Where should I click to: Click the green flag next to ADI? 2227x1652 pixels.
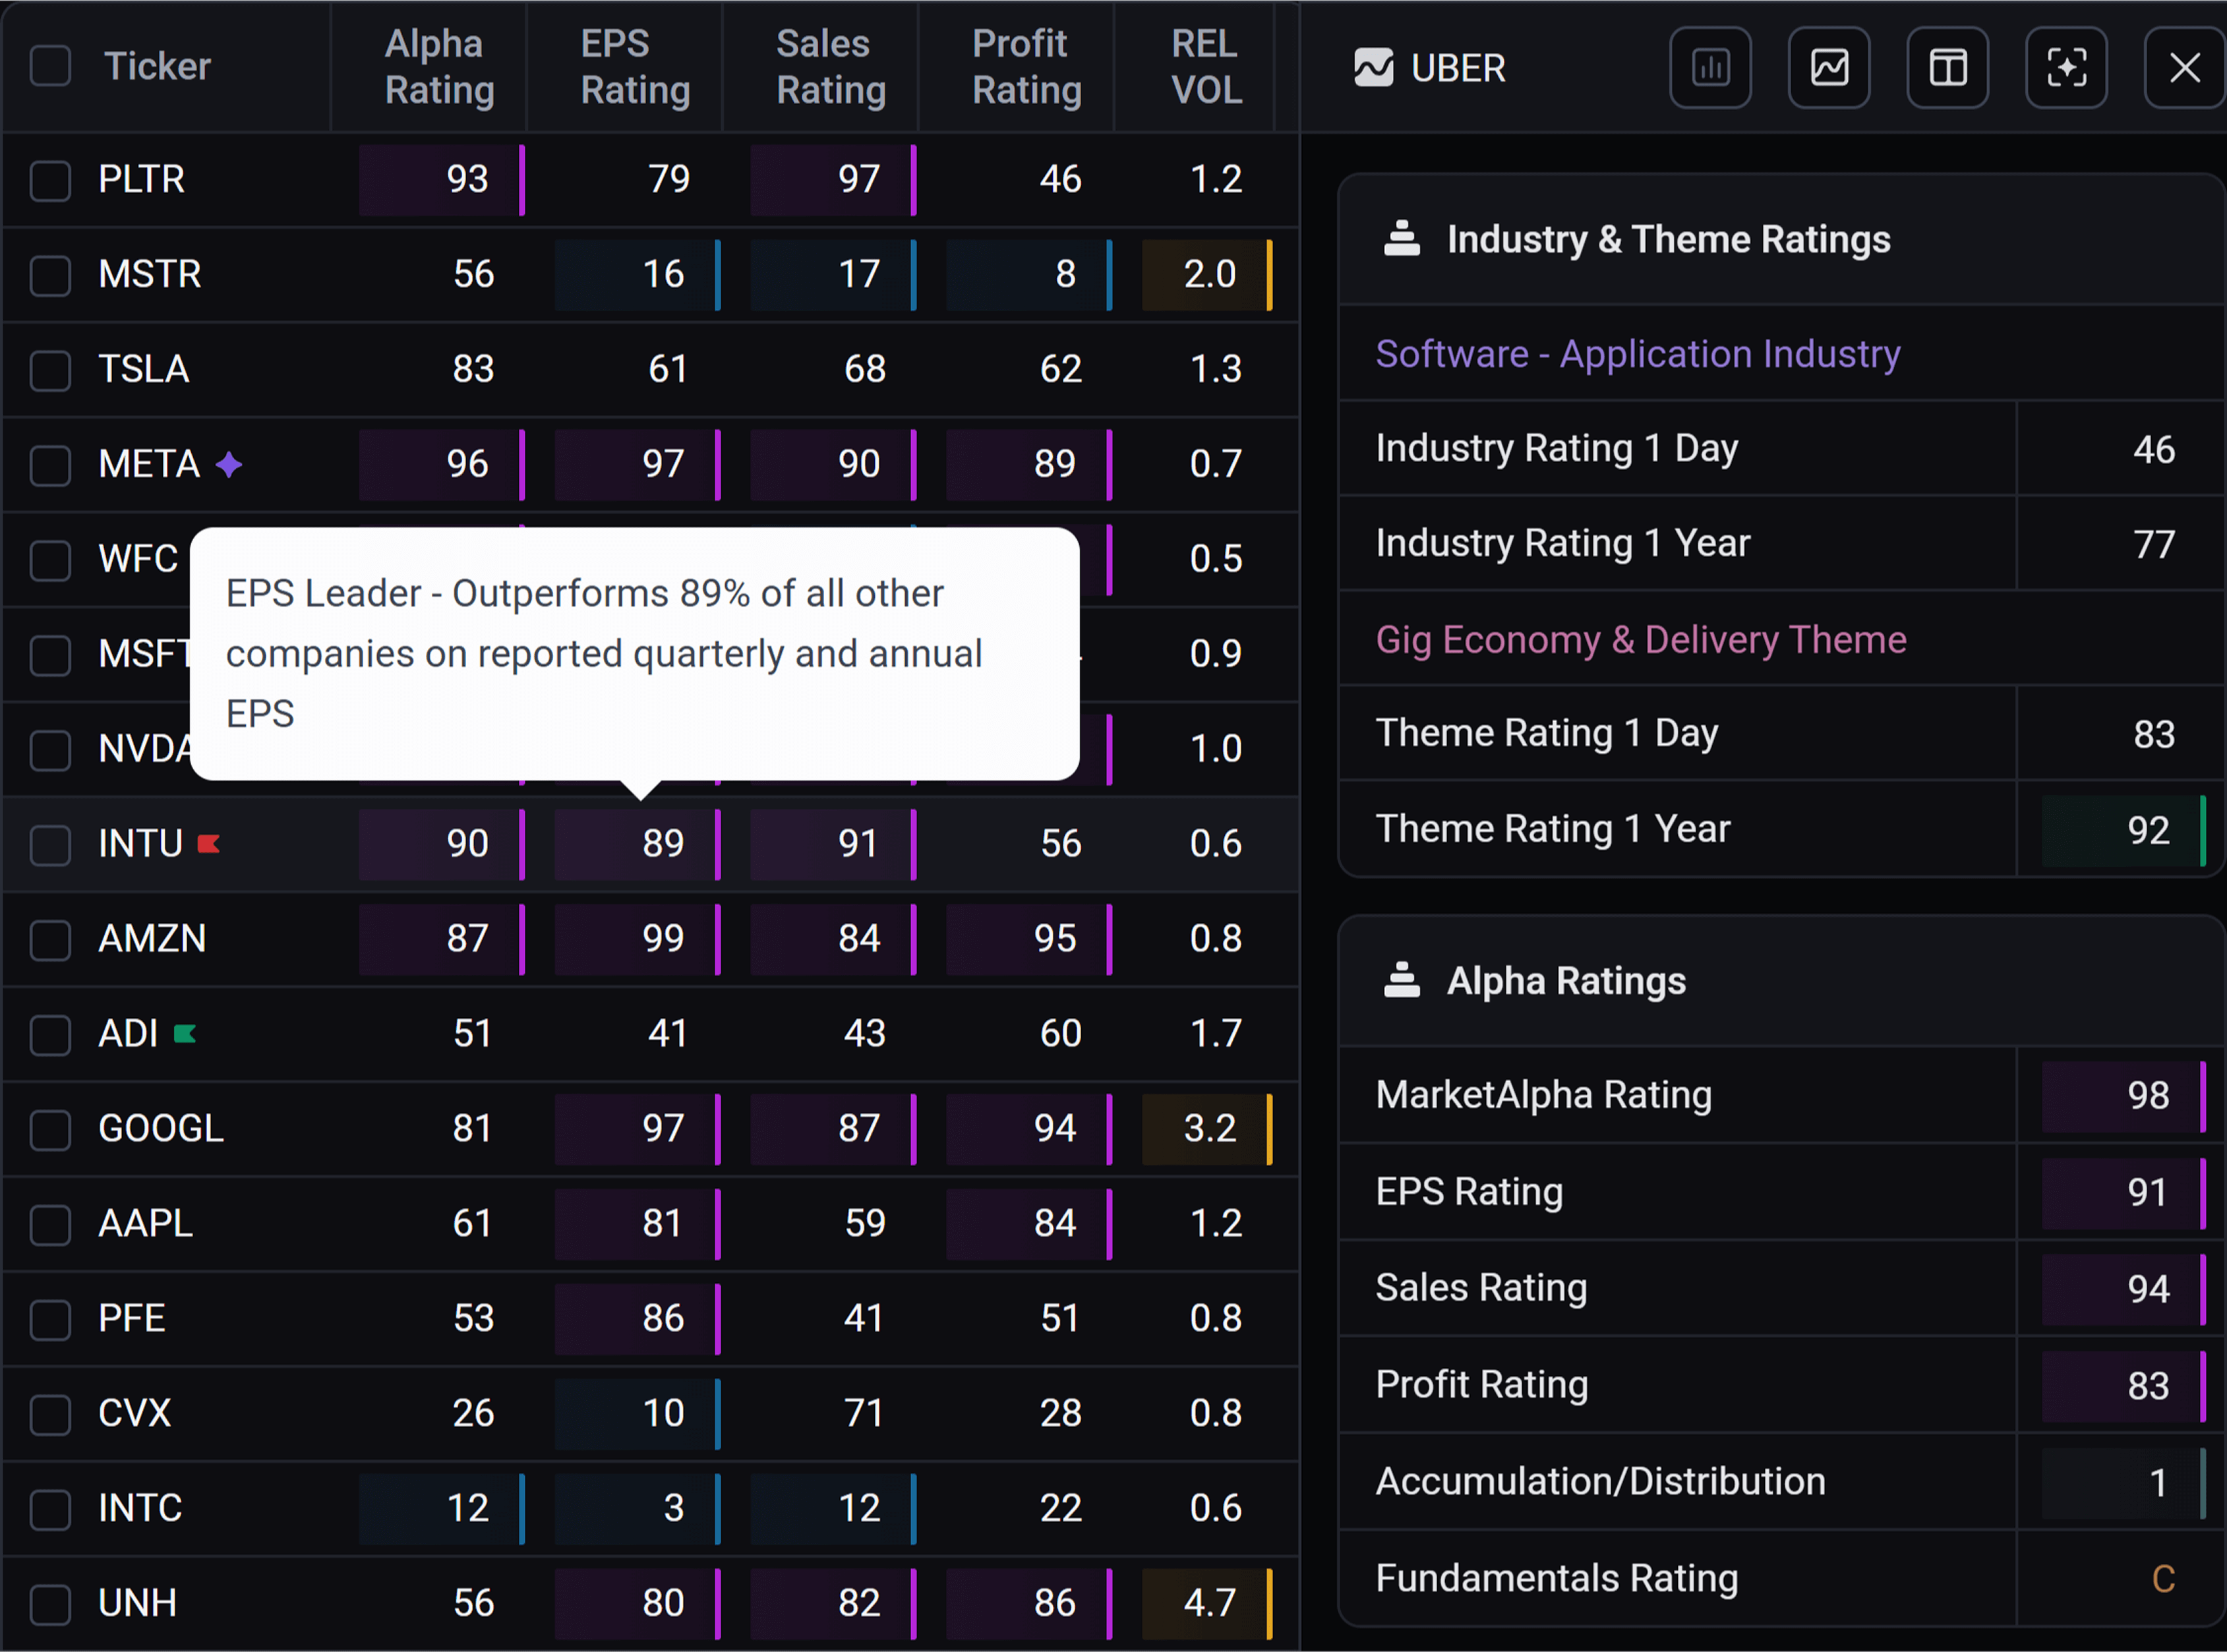point(185,1033)
